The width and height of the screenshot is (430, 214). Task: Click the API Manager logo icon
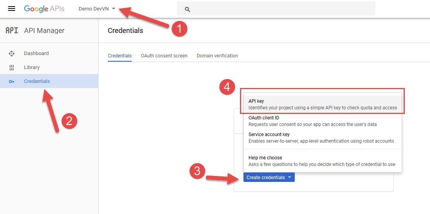tap(12, 31)
